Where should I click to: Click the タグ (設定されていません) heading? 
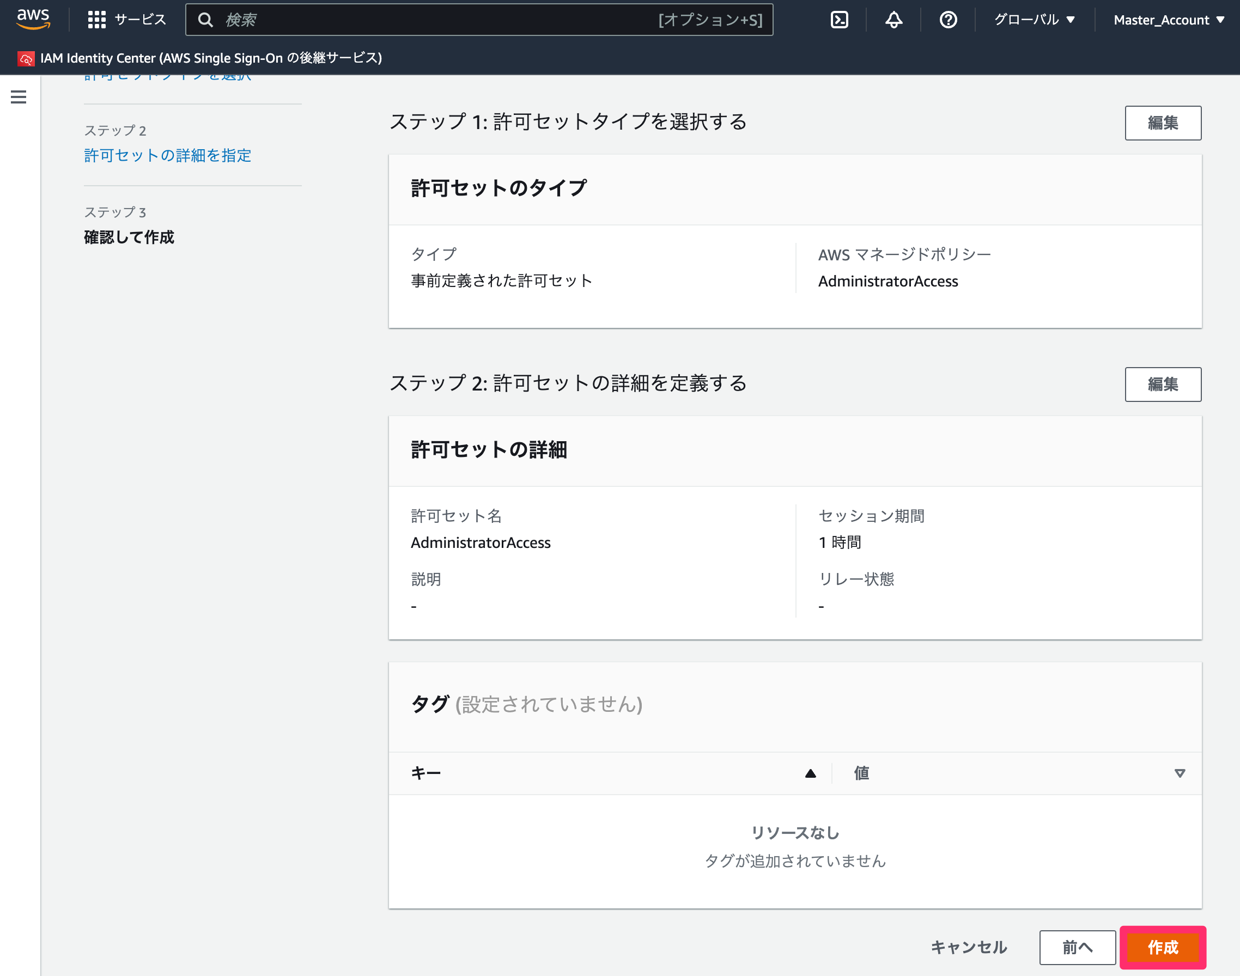coord(526,705)
